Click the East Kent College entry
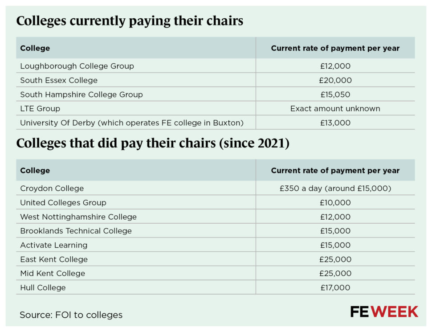 [54, 259]
